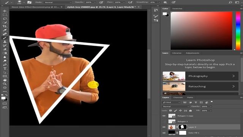Open the layer blend mode Normal dropdown
243x137 pixels.
(x=176, y=107)
